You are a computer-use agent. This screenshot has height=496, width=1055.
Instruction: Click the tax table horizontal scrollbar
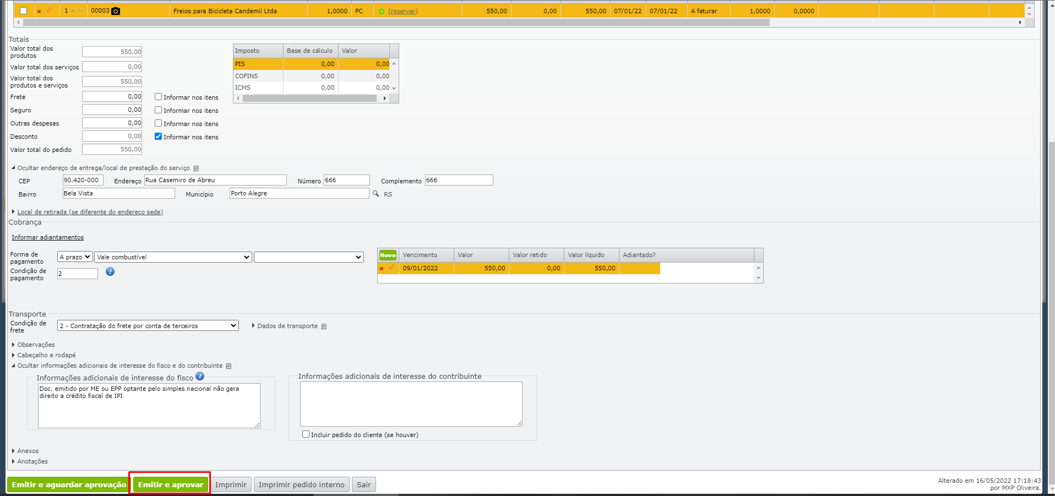[x=309, y=99]
